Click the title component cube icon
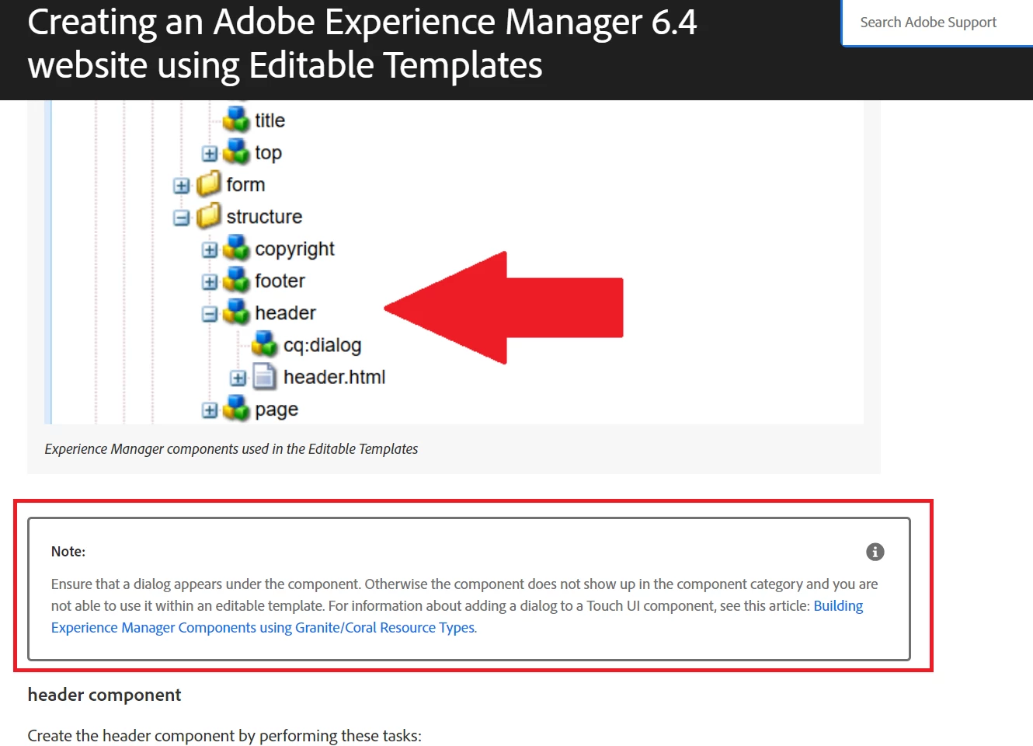The height and width of the screenshot is (746, 1033). [x=236, y=120]
